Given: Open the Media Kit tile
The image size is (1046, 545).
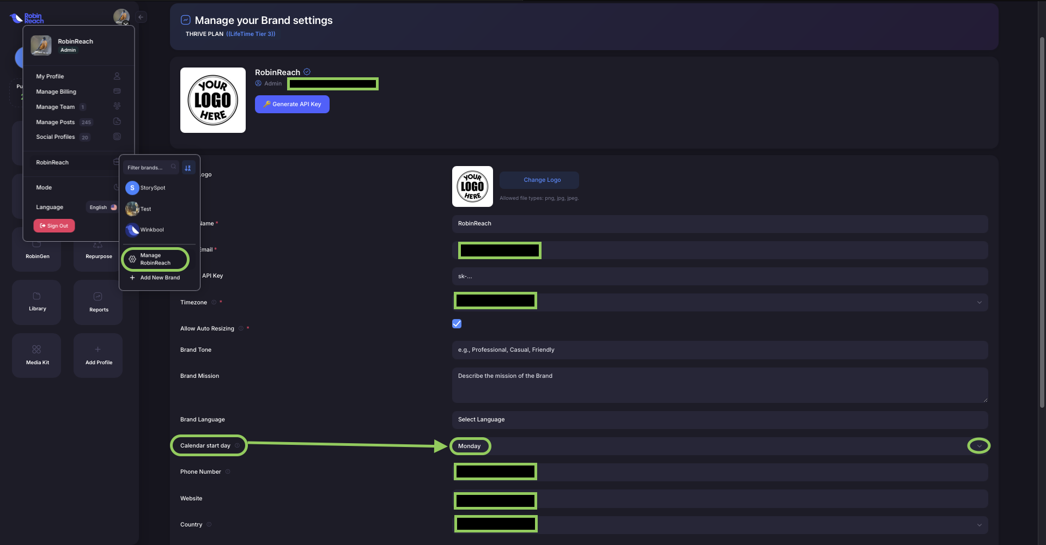Looking at the screenshot, I should point(37,355).
